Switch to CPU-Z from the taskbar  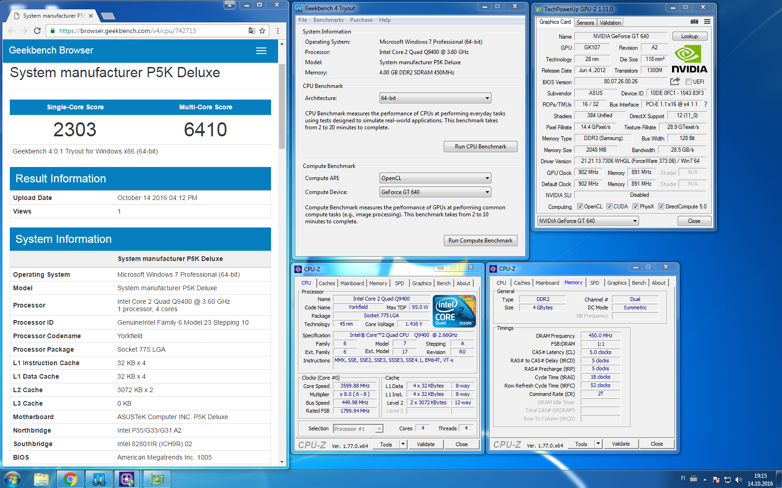pos(127,479)
